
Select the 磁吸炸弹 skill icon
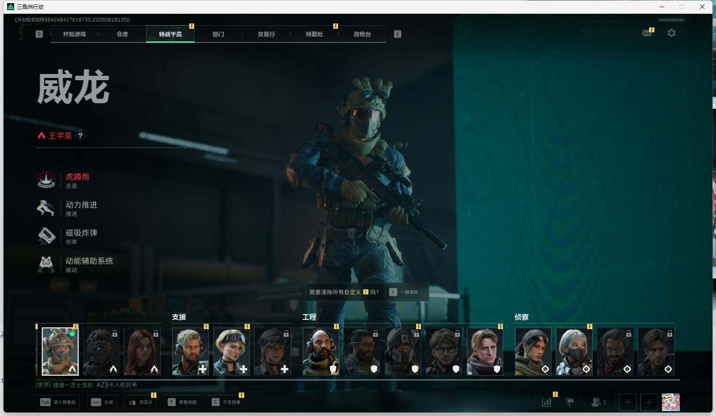pos(46,236)
